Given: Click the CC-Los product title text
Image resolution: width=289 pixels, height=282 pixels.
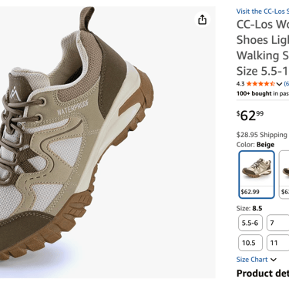Looking at the screenshot, I should pos(263,48).
